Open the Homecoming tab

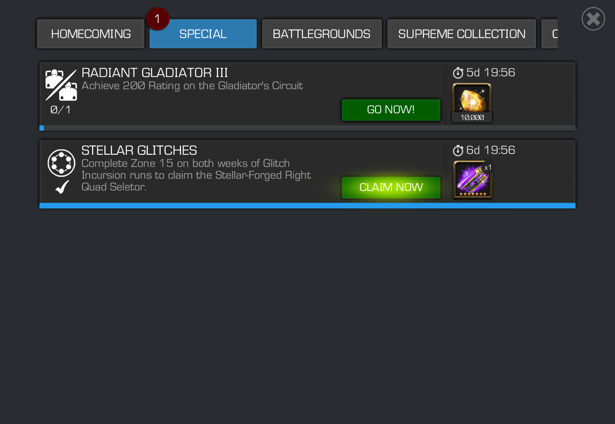[x=90, y=34]
